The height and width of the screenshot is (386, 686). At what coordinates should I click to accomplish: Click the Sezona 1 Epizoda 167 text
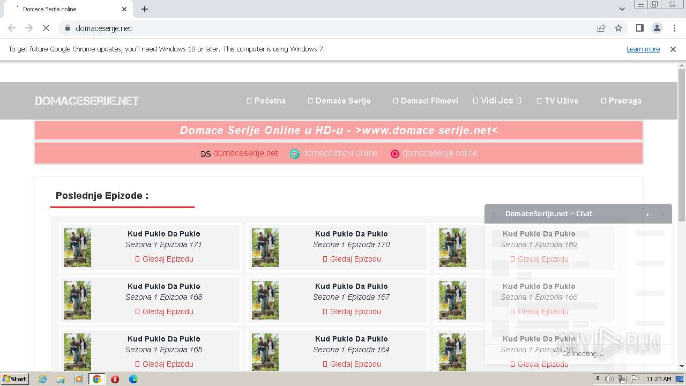[352, 297]
